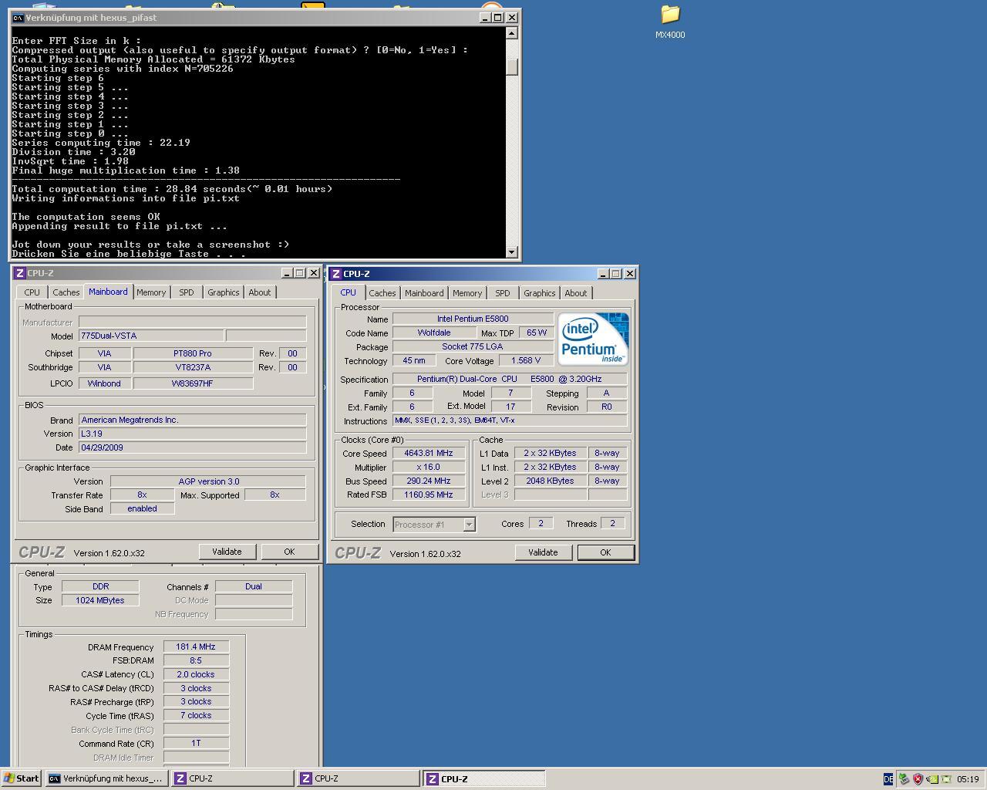
Task: Switch to Memory tab in the Mainboard CPU-Z window
Action: point(151,292)
